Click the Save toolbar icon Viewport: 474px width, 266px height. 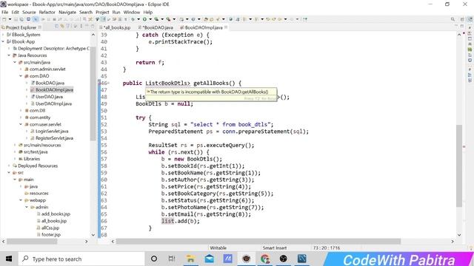tap(16, 19)
